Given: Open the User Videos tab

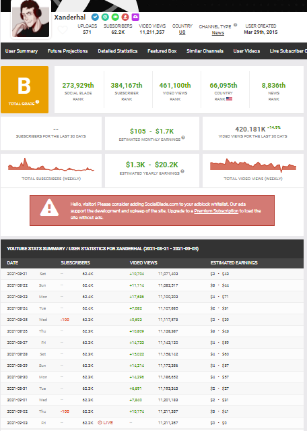Looking at the screenshot, I should (246, 51).
